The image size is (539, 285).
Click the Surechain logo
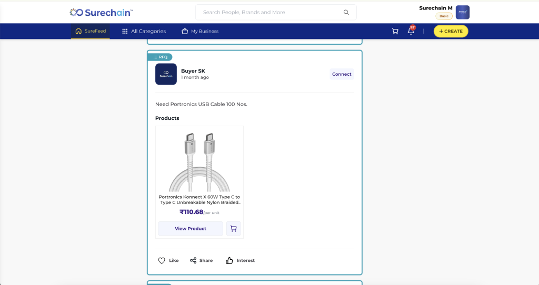tap(101, 13)
